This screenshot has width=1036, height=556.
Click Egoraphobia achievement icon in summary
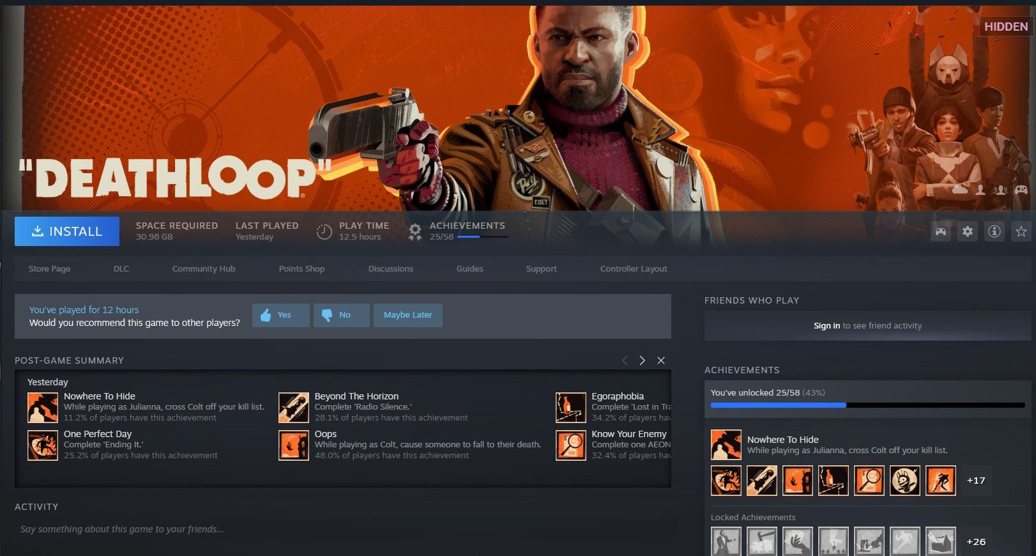[x=571, y=408]
